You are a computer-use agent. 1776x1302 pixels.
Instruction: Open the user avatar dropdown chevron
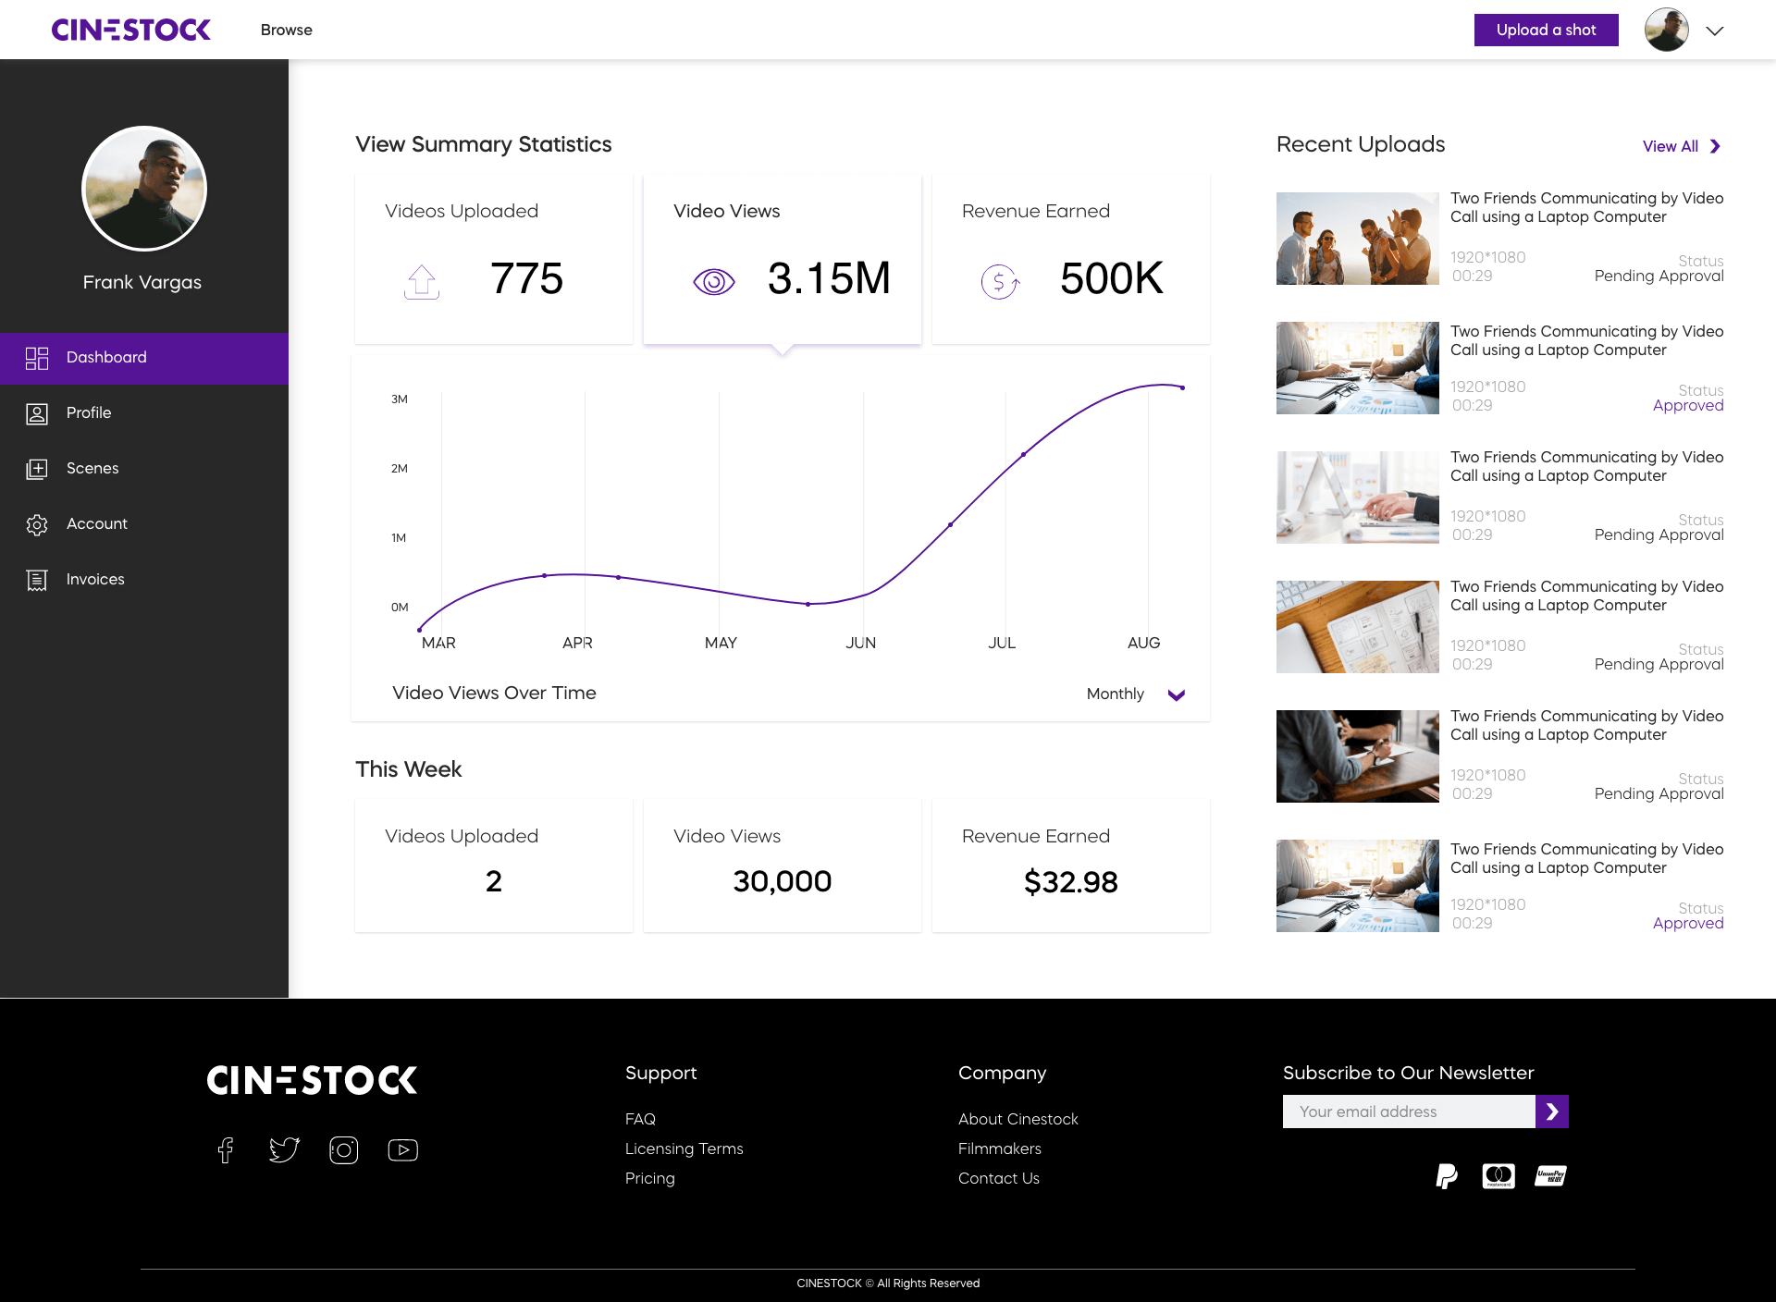[x=1714, y=31]
